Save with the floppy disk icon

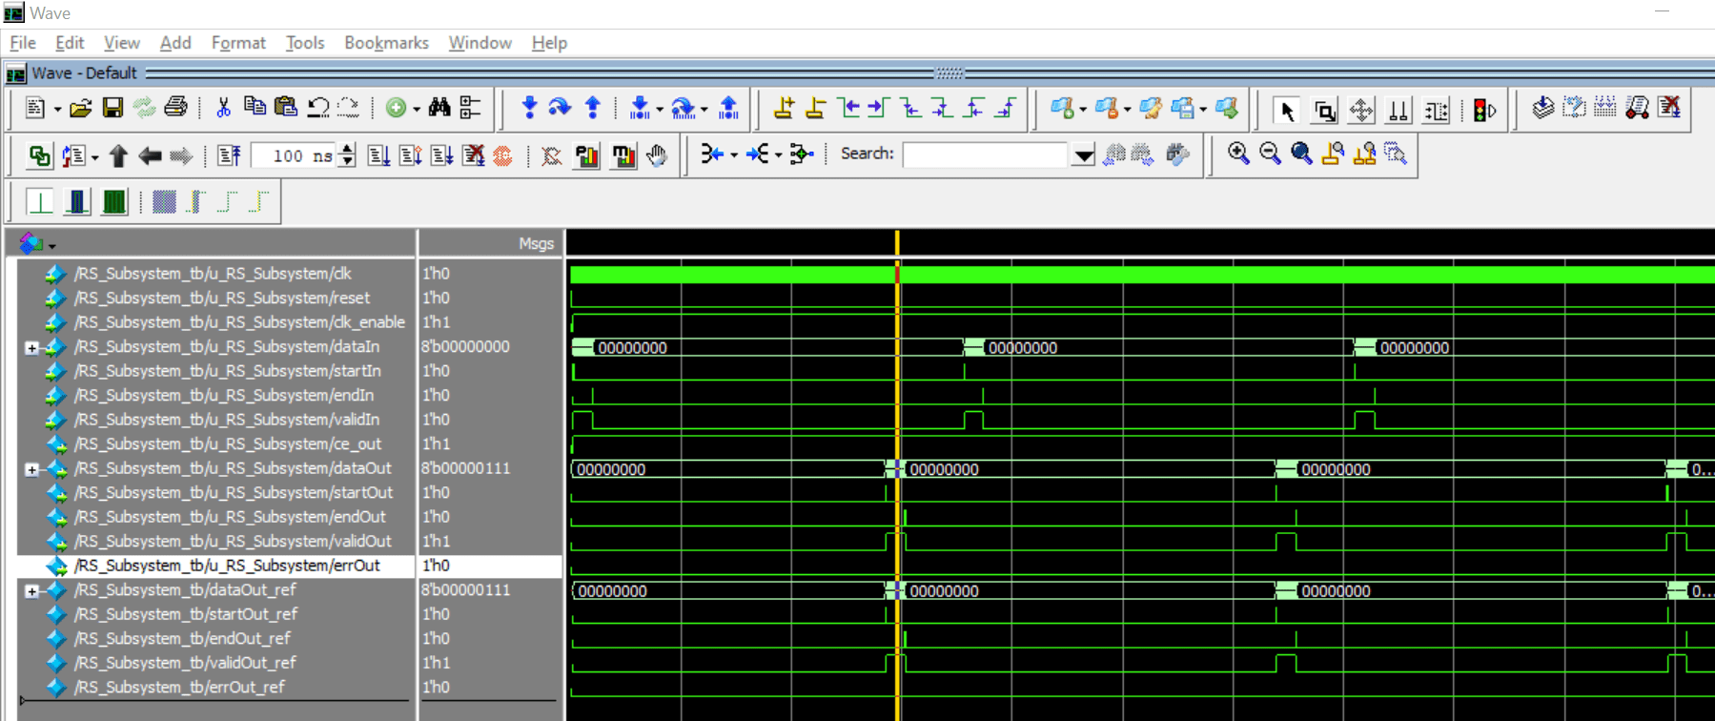click(x=112, y=109)
